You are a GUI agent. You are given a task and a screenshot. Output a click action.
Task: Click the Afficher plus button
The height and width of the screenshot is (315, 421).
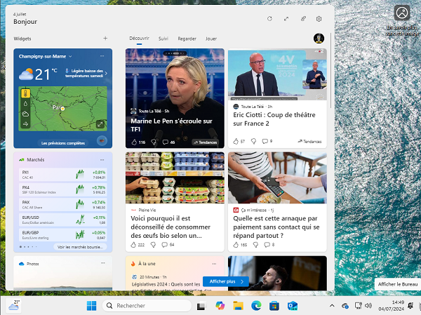(225, 281)
